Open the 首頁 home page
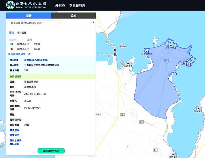 [x=60, y=5]
